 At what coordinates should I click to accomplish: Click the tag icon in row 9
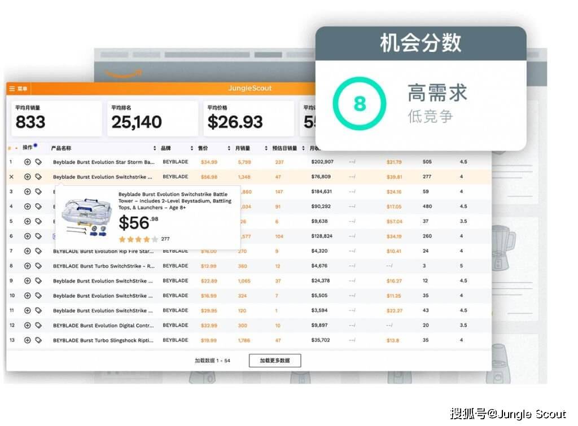click(38, 281)
